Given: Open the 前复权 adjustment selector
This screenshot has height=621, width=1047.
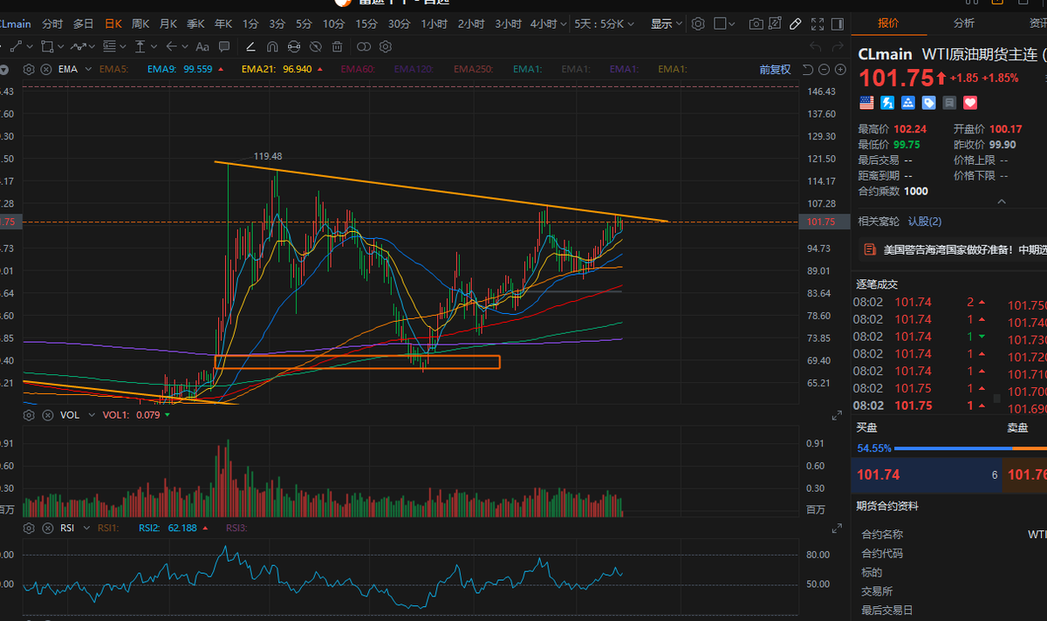Looking at the screenshot, I should coord(775,69).
